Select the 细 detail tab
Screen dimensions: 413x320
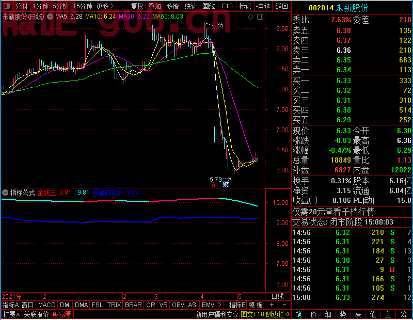pyautogui.click(x=328, y=314)
